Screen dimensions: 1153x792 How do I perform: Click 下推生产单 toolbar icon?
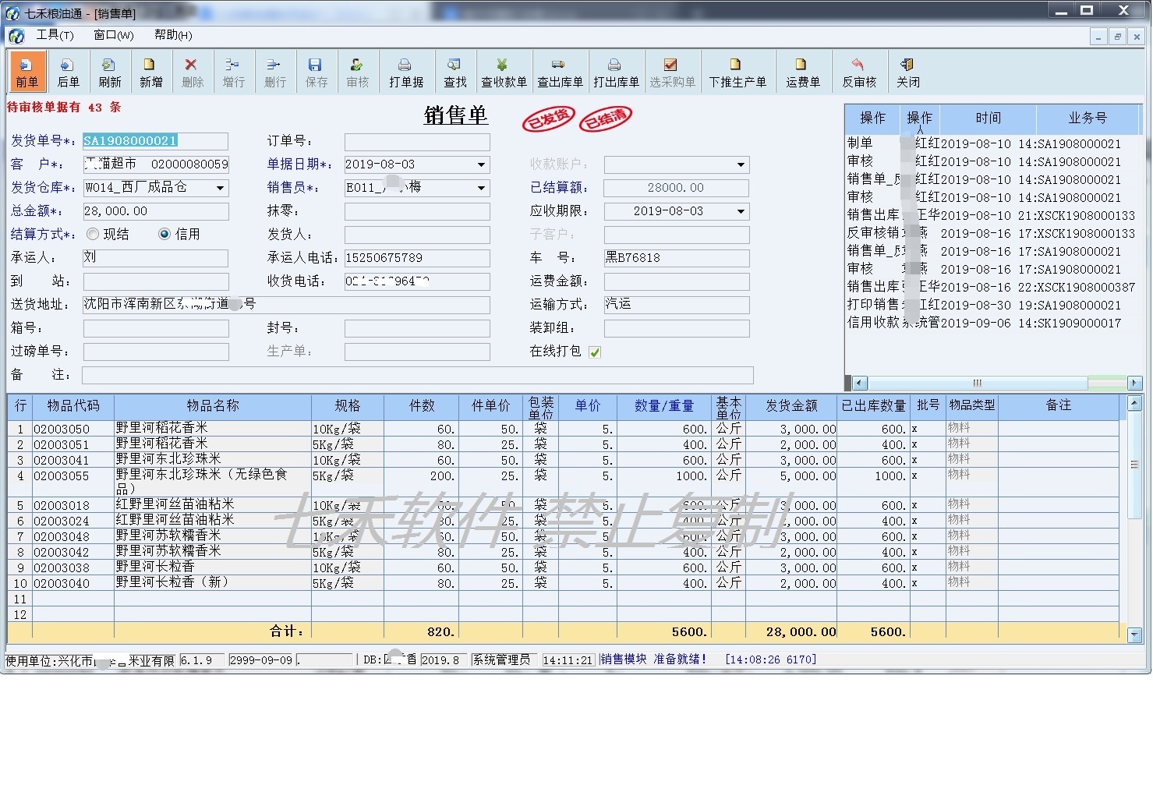click(x=737, y=72)
